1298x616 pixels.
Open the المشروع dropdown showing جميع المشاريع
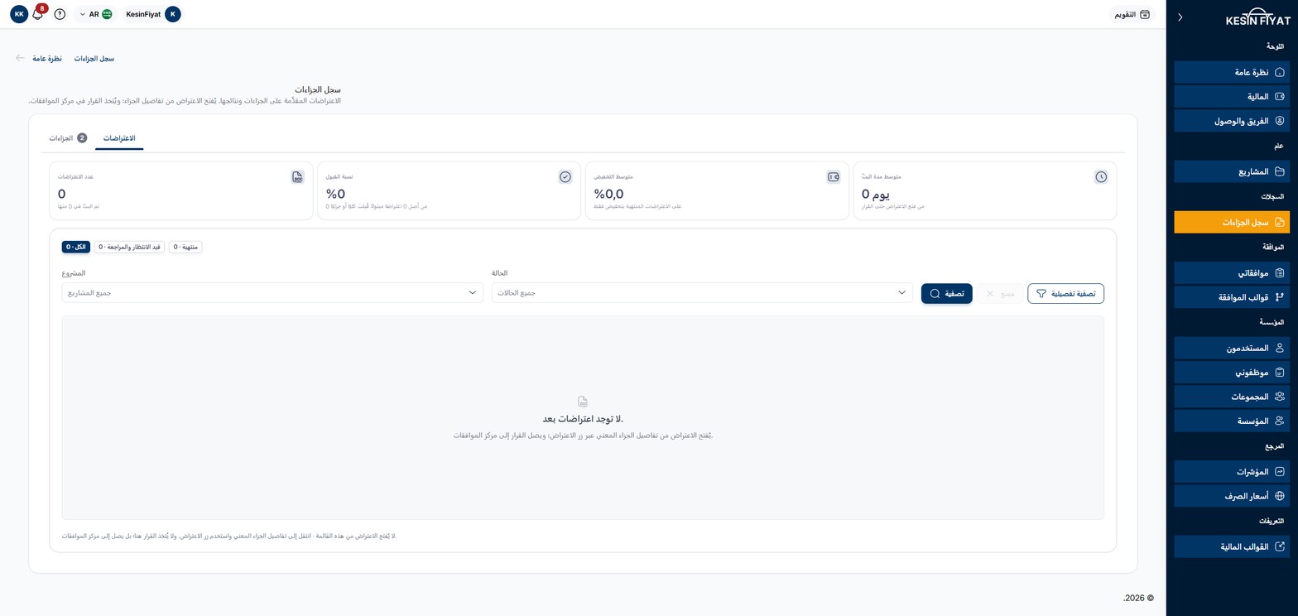coord(272,293)
